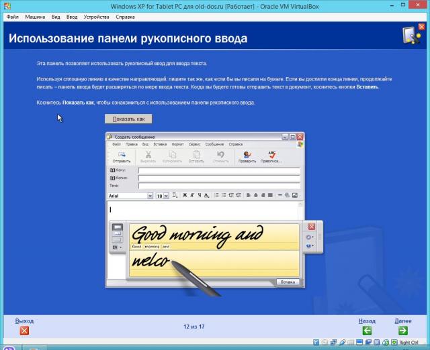Screen dimensions: 430x350
Task: Click the VirtualBox optical disc status icon
Action: [325, 343]
